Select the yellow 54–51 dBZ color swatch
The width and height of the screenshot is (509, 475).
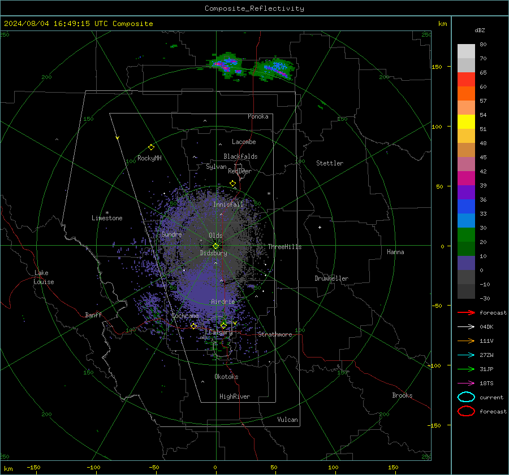(x=466, y=122)
